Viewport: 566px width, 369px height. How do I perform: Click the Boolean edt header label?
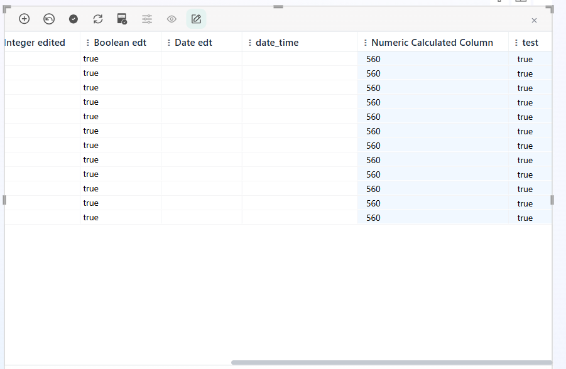tap(120, 43)
